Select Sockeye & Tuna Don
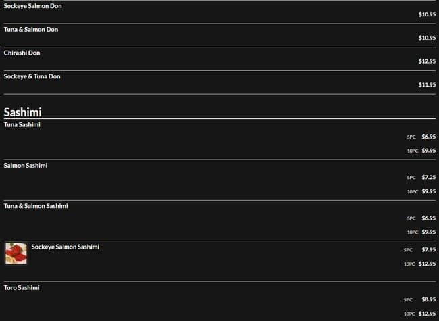439x321 pixels. coord(32,76)
